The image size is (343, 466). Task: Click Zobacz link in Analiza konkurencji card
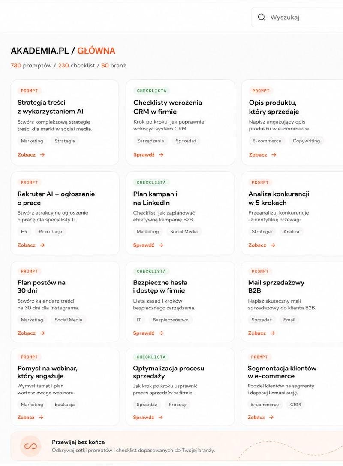click(x=257, y=245)
